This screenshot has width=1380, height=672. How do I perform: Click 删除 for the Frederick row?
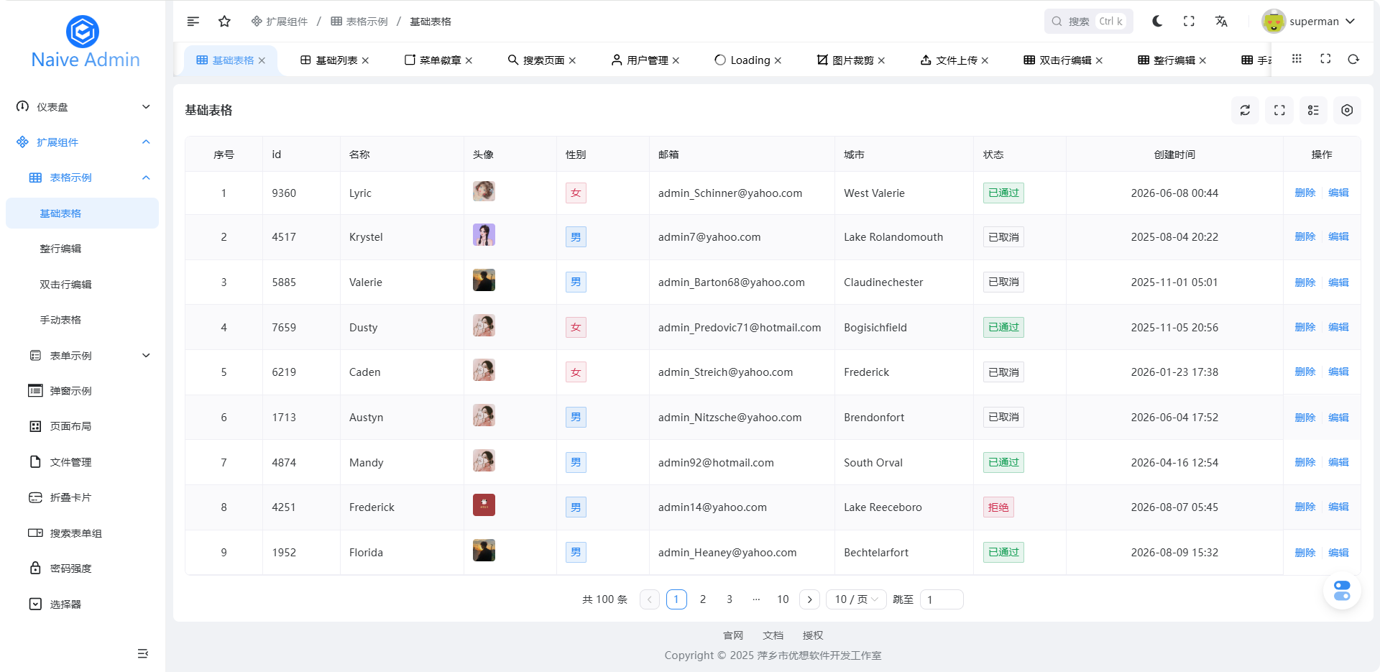click(x=1305, y=507)
